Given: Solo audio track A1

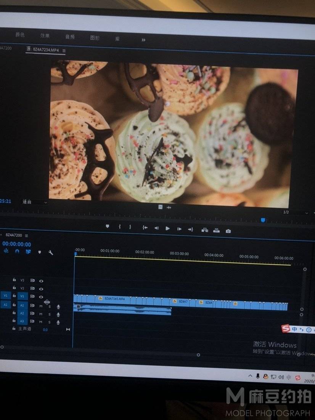Looking at the screenshot, I should 50,306.
